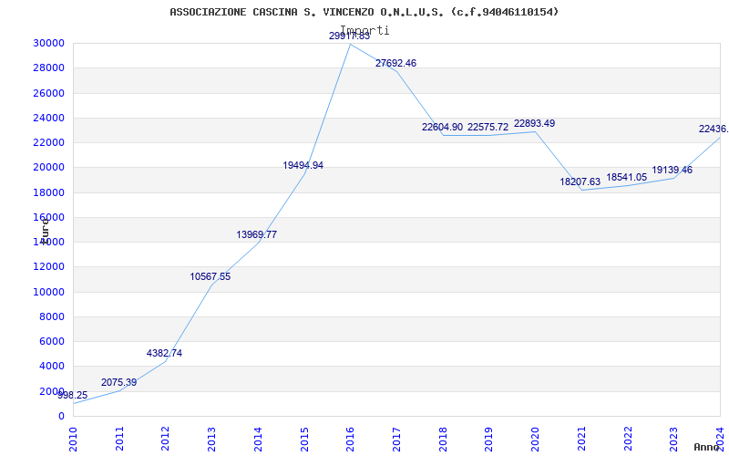Click the Importi series title

point(364,30)
